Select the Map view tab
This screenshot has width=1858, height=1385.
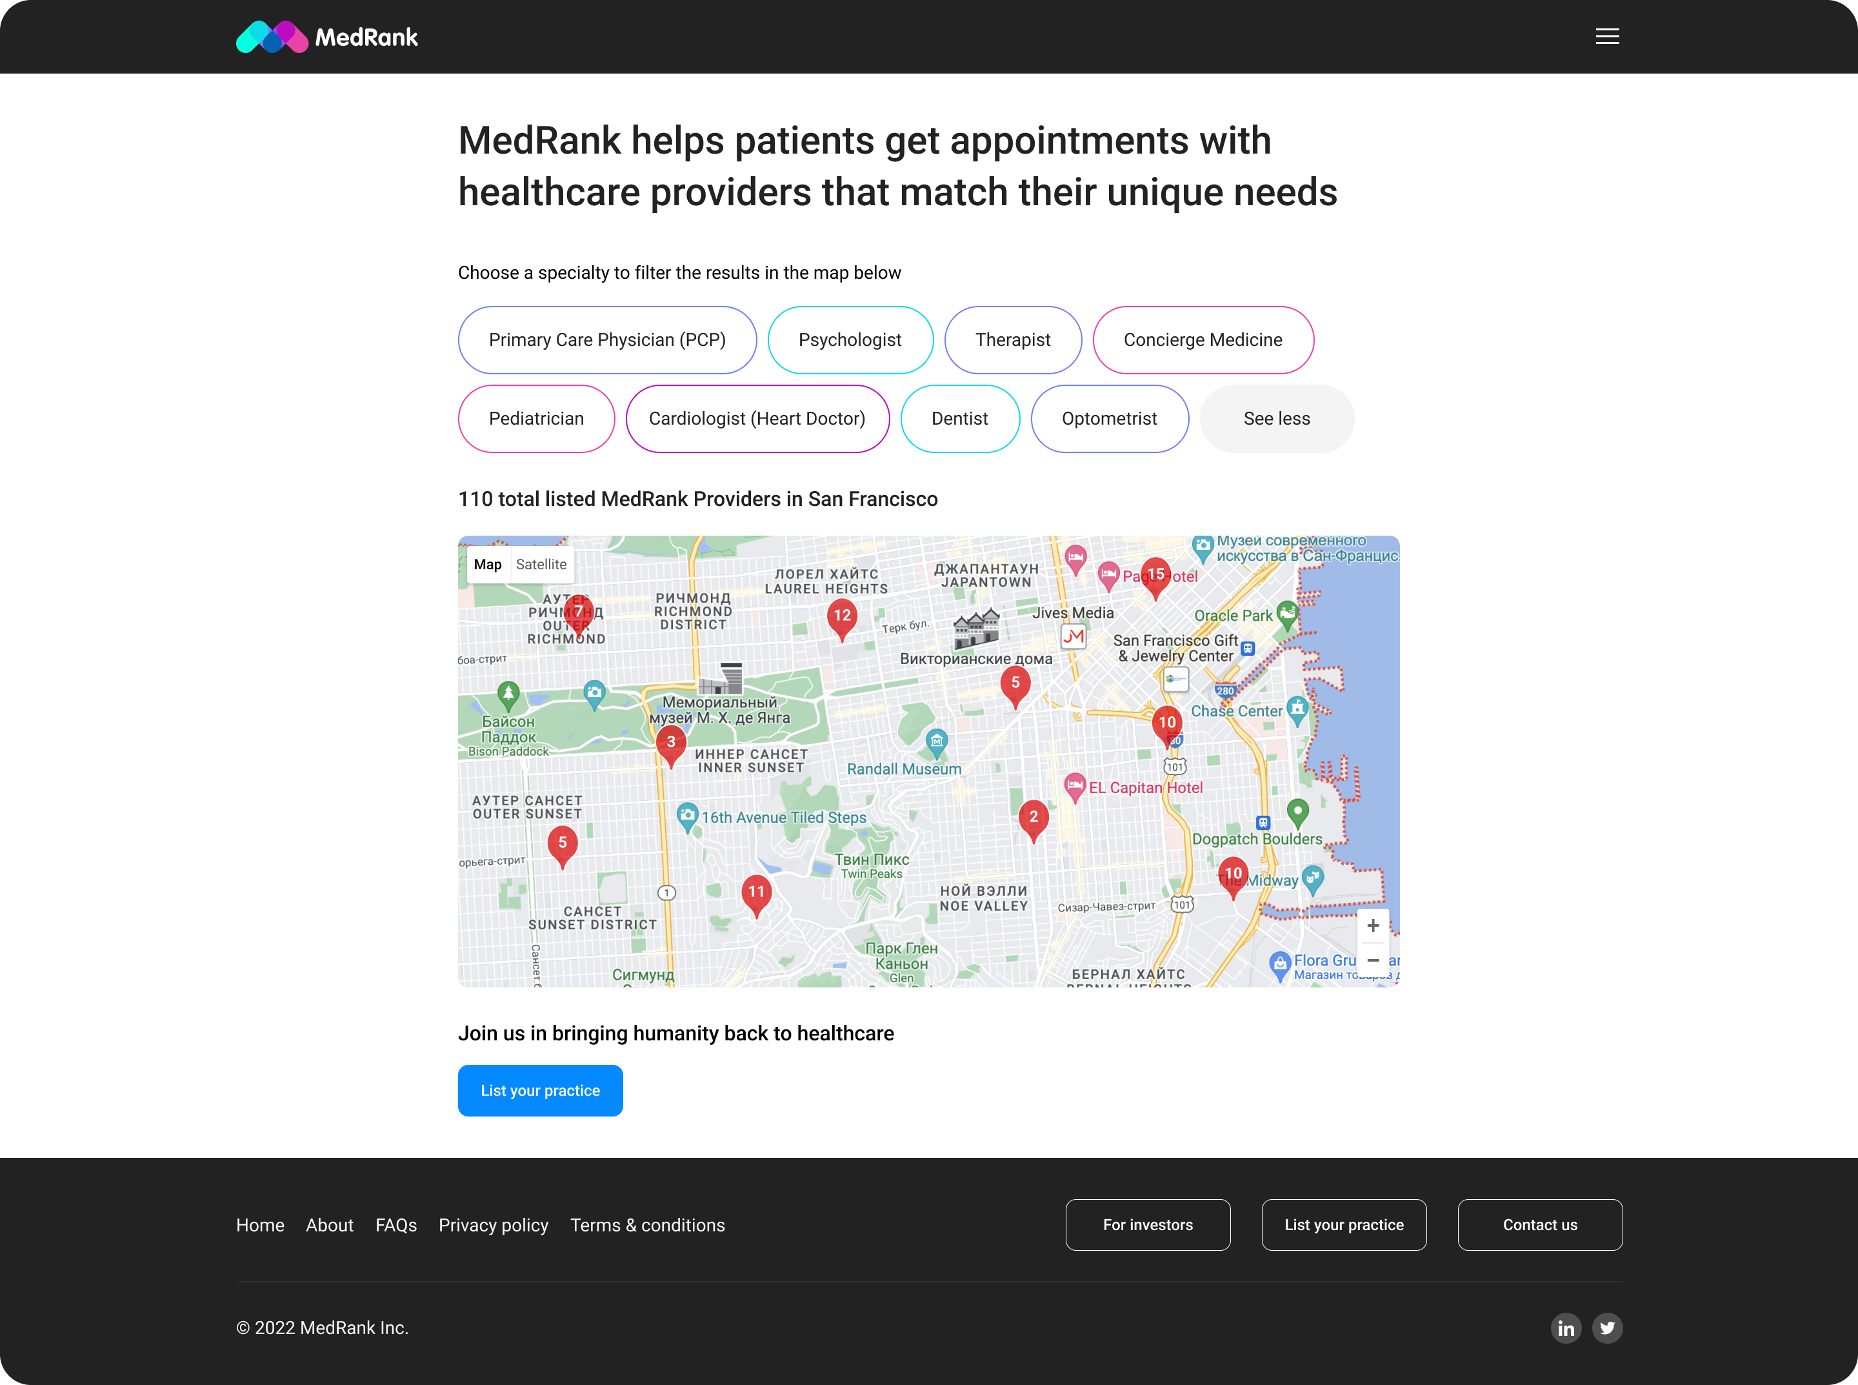click(x=488, y=564)
